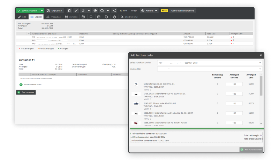Click the yellow New badge
The width and height of the screenshot is (279, 160).
coord(164,11)
